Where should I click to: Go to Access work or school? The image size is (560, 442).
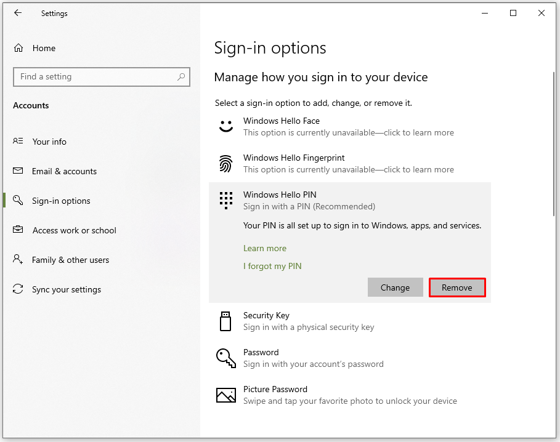[75, 230]
